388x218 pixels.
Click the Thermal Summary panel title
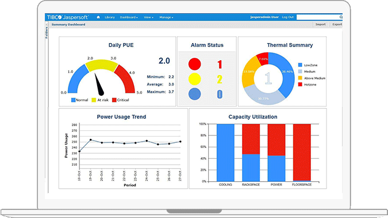[290, 45]
